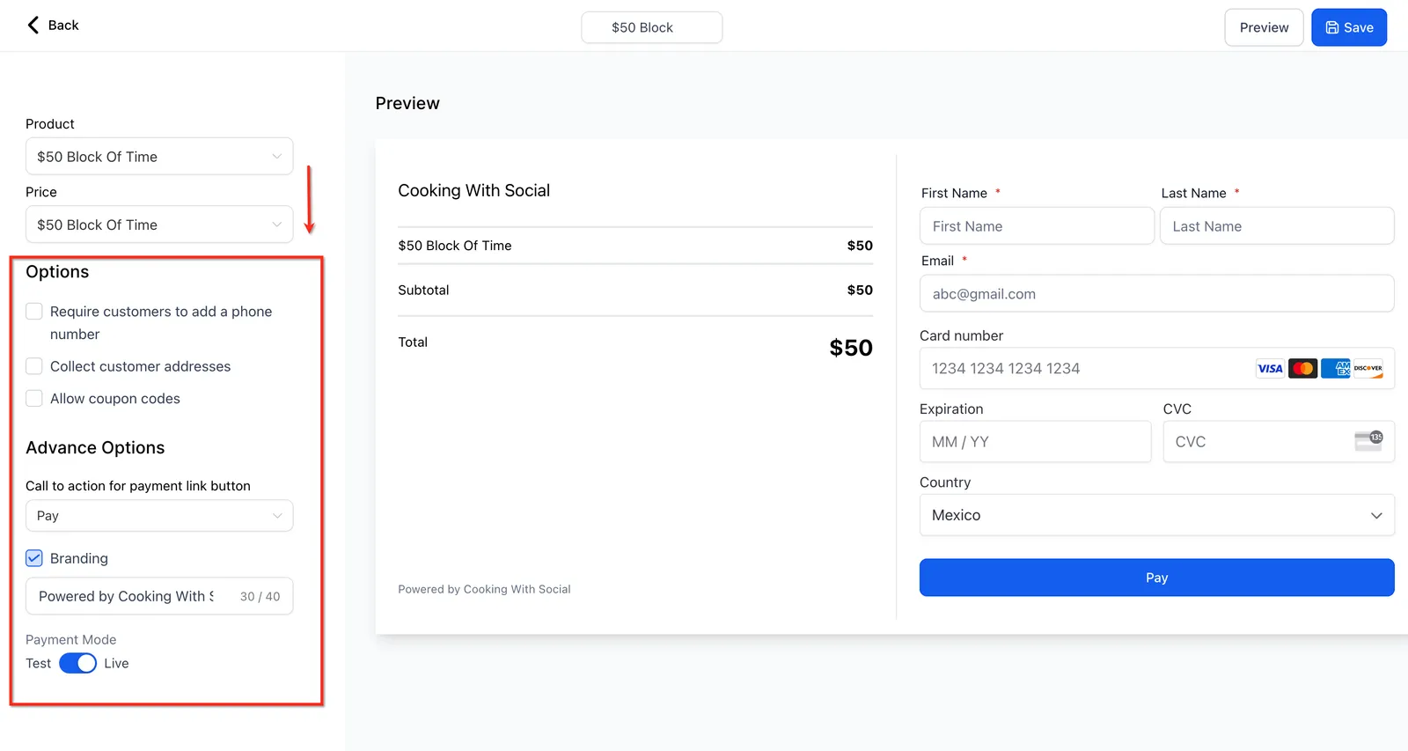Open the Product dropdown

click(x=159, y=157)
